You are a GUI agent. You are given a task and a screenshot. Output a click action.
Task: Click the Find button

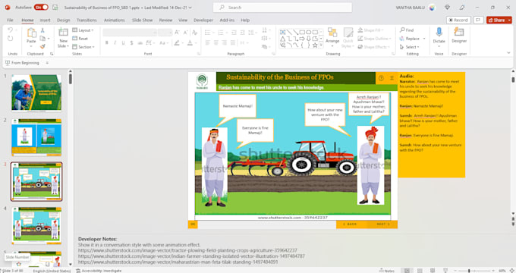click(x=407, y=30)
